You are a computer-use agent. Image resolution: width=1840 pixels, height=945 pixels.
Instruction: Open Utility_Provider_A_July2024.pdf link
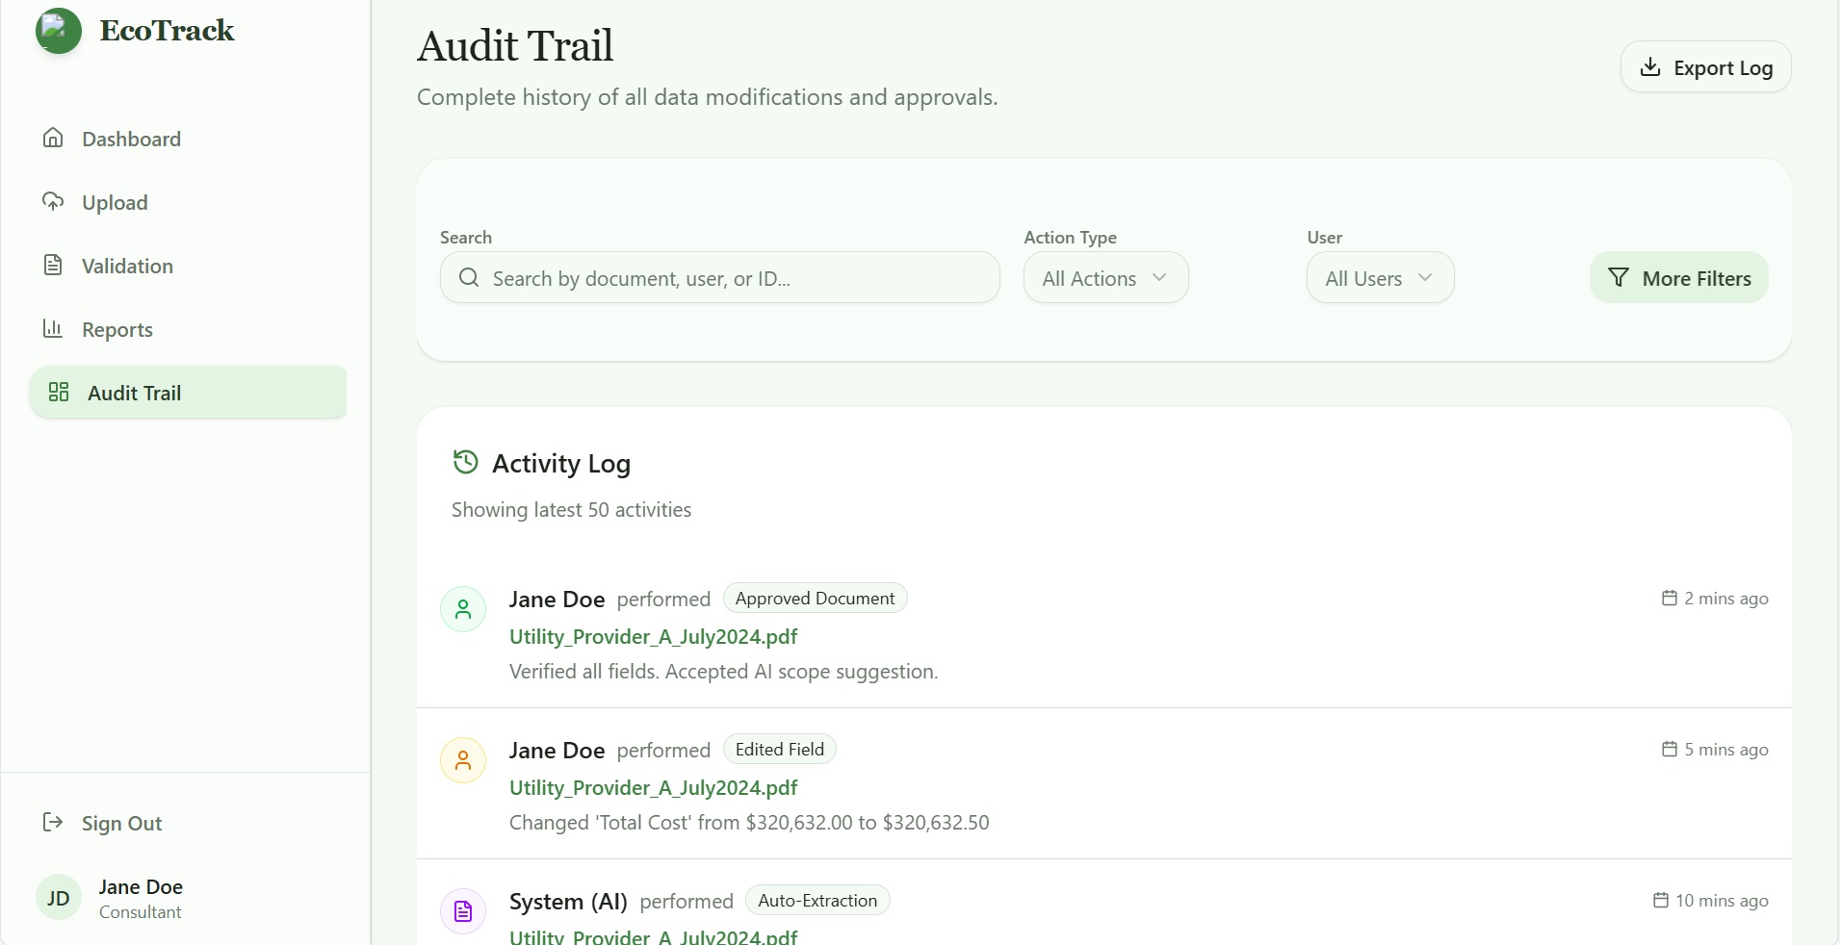pyautogui.click(x=653, y=636)
